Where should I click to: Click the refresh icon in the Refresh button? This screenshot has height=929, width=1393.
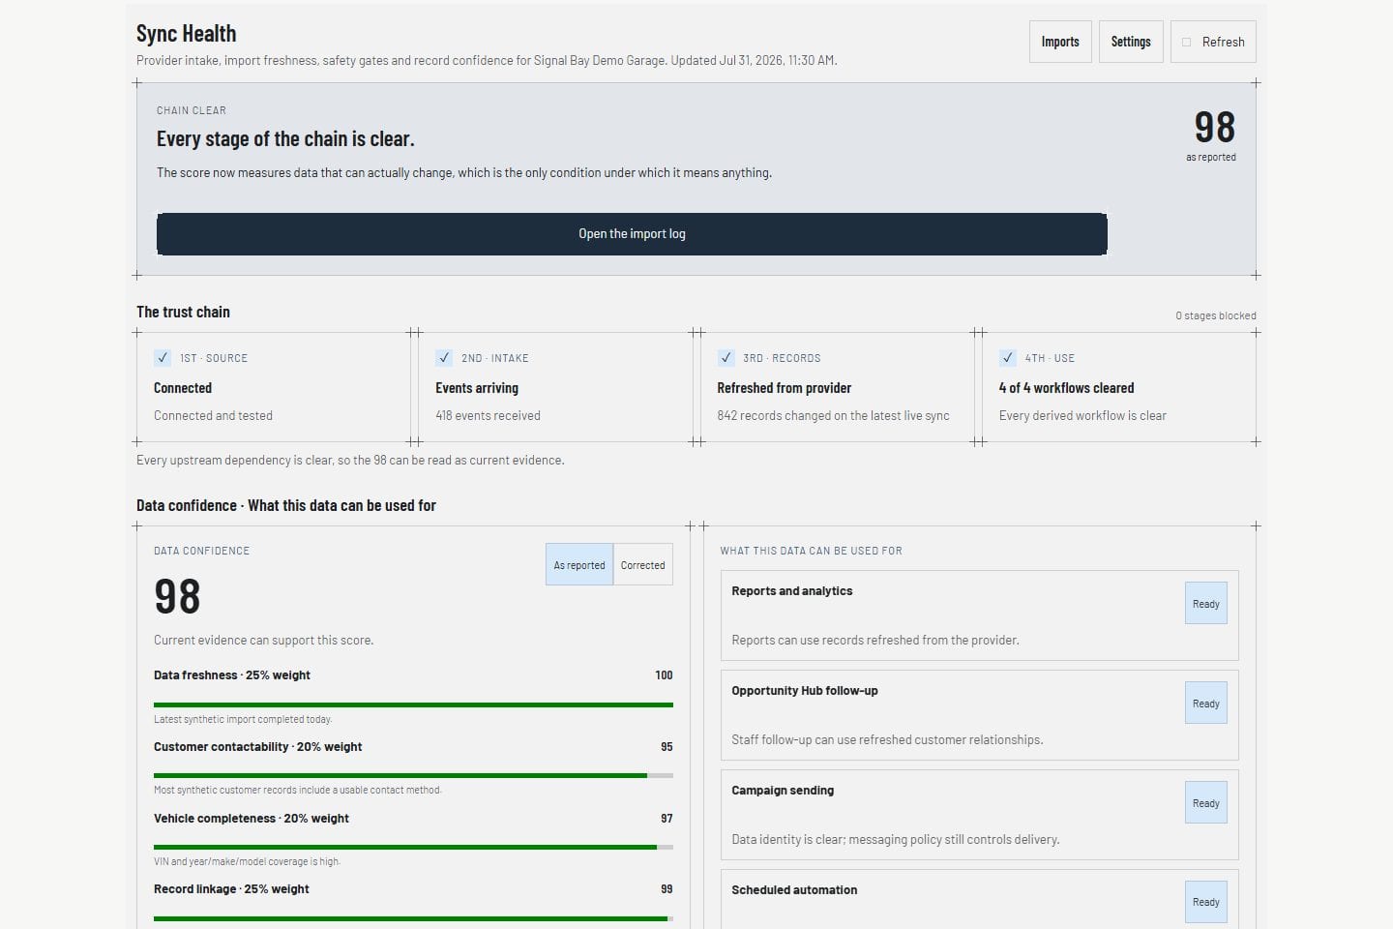(x=1187, y=43)
